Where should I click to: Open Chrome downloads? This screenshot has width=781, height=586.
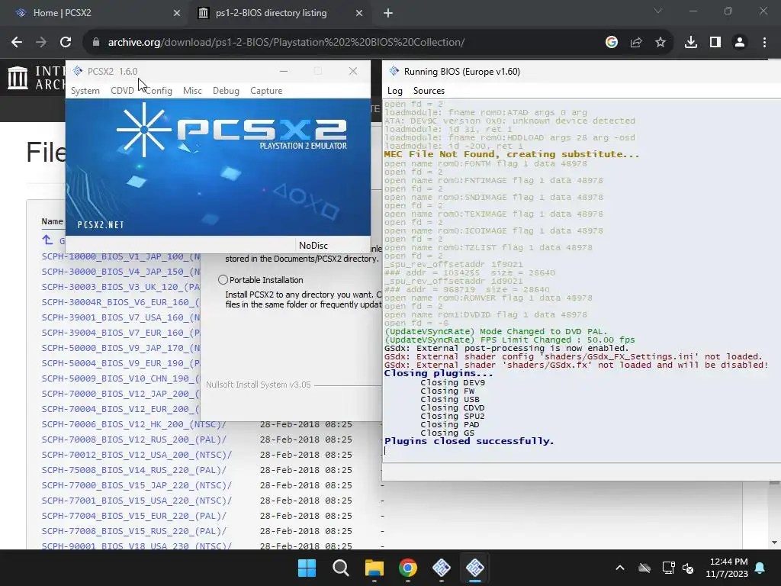point(691,43)
